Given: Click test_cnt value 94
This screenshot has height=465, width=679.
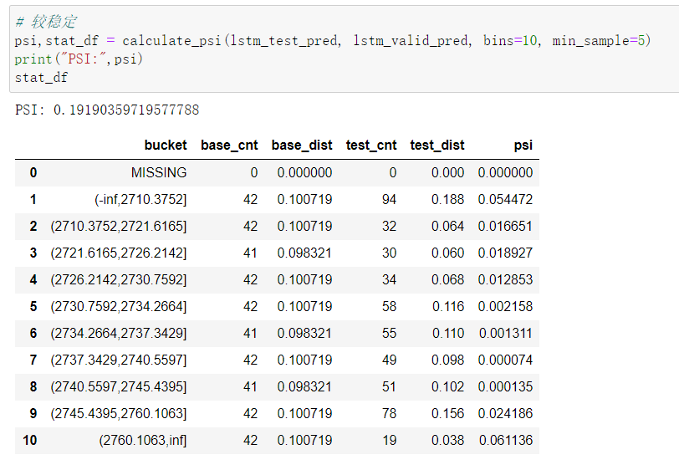Looking at the screenshot, I should click(x=389, y=200).
